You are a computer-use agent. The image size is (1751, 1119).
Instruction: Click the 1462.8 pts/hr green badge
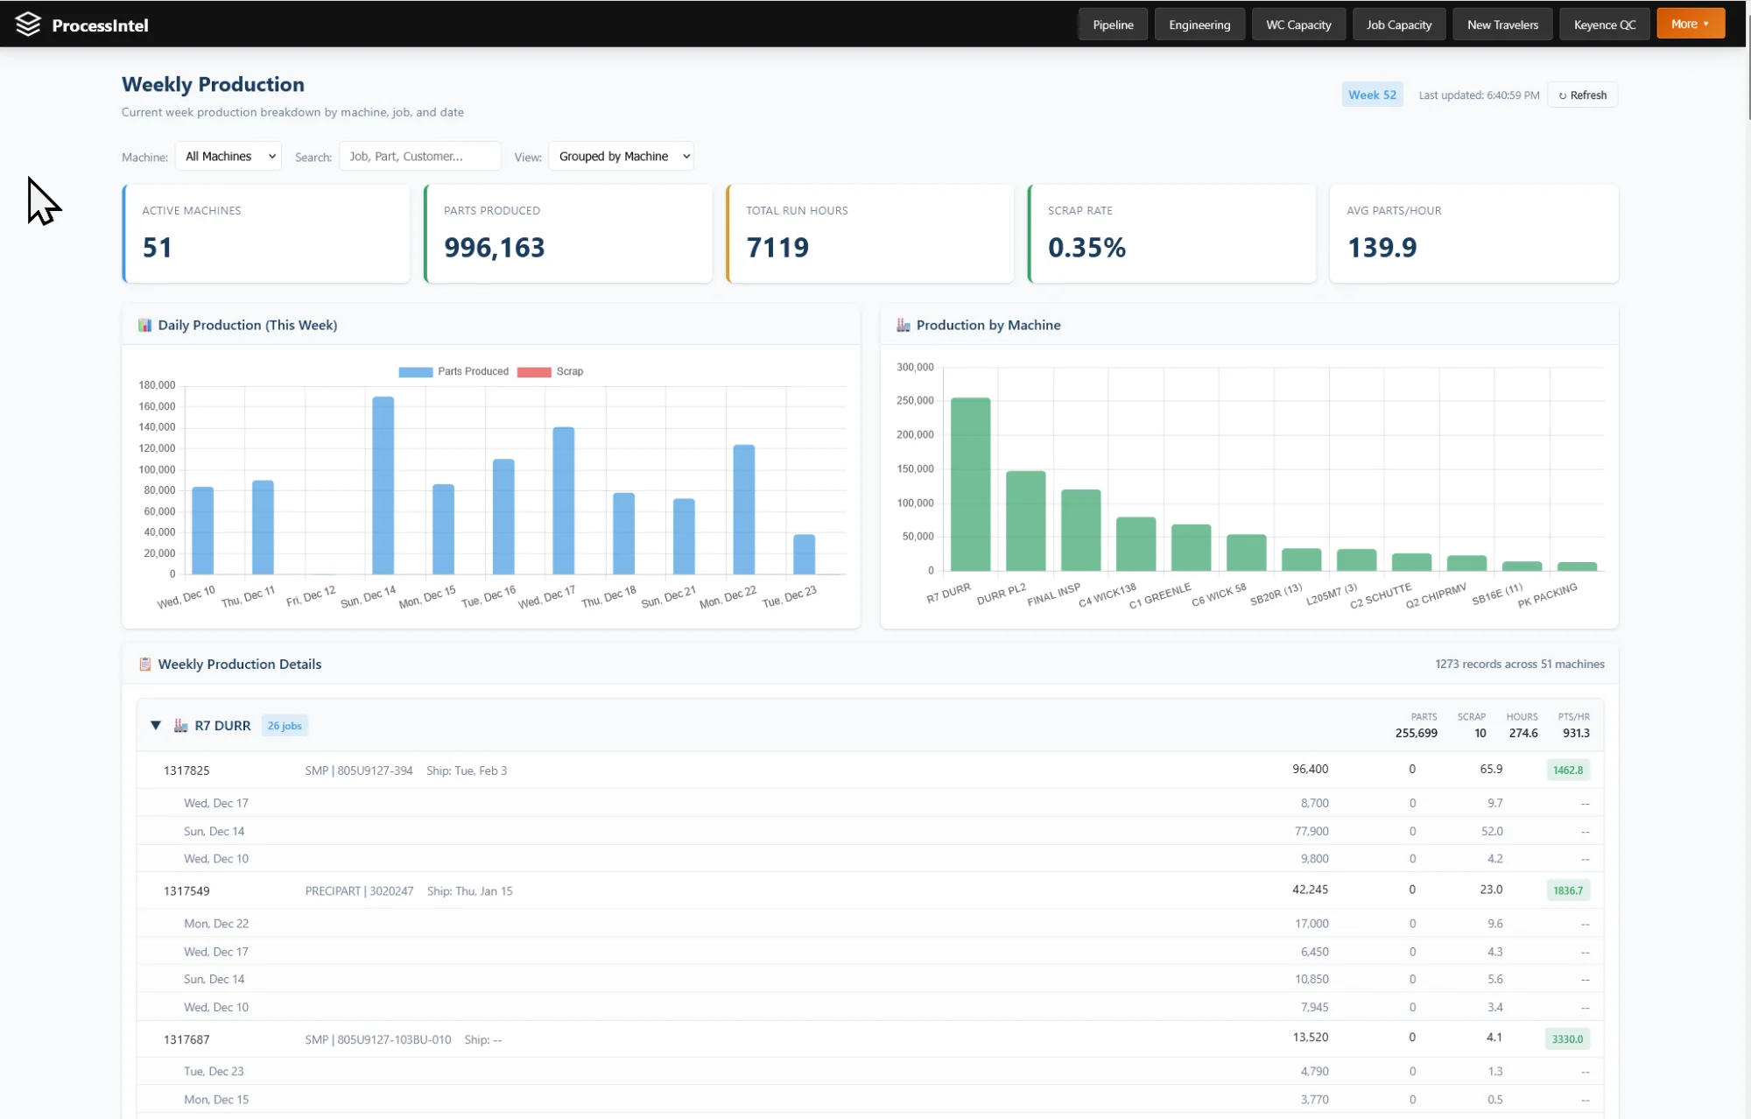pos(1567,770)
